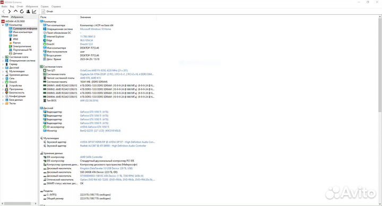Image resolution: width=382 pixels, height=206 pixels.
Task: Expand the Хранение данных tree node
Action: 3,74
